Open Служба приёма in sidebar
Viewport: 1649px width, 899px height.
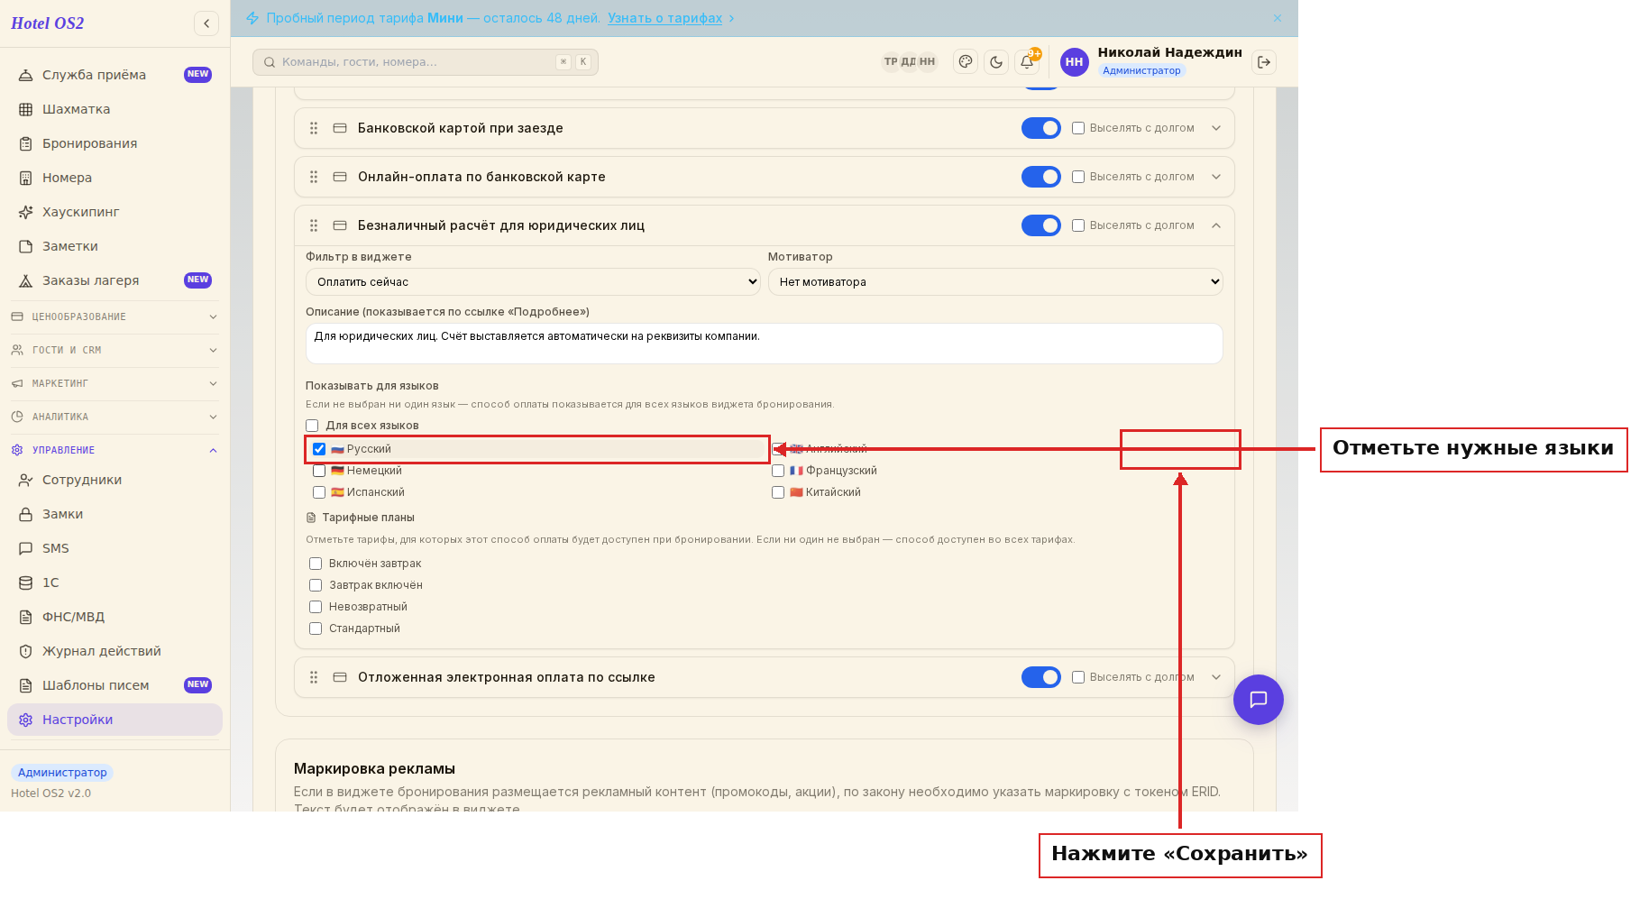(x=115, y=75)
